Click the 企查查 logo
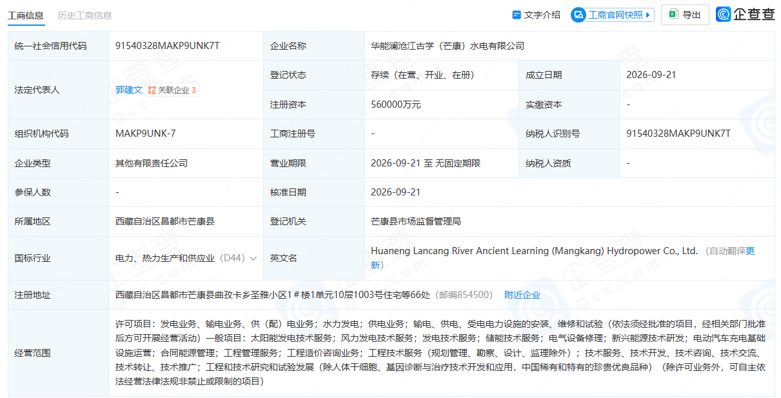The width and height of the screenshot is (781, 398). tap(746, 14)
